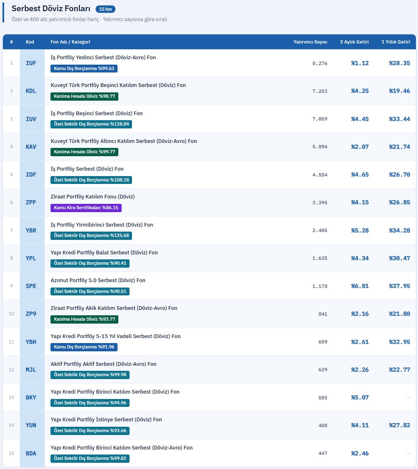418x469 pixels.
Task: Click the SPE fund code
Action: [31, 286]
